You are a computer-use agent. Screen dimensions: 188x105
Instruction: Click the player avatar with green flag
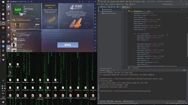[x=18, y=10]
